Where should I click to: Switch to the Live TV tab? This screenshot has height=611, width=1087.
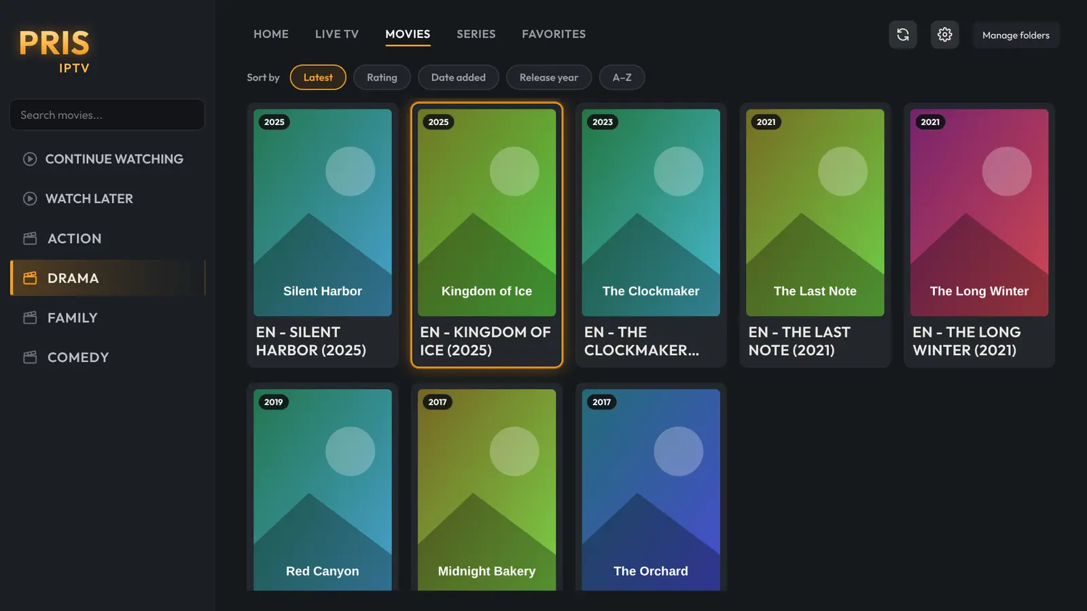point(337,34)
